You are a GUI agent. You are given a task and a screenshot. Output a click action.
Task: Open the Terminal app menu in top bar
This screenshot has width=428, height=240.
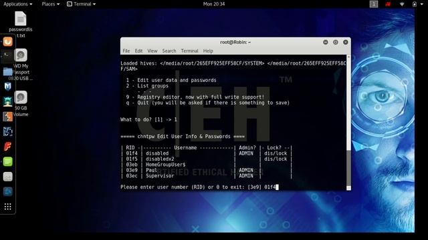point(82,4)
